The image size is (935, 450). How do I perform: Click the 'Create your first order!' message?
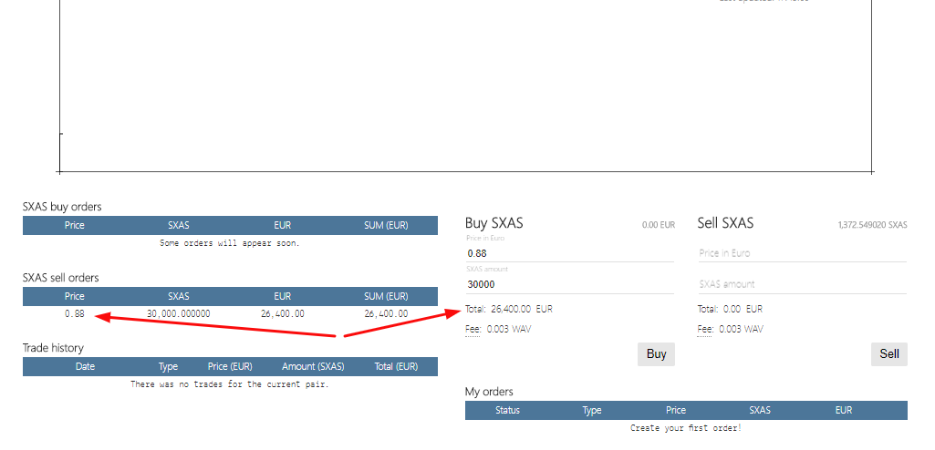click(686, 428)
